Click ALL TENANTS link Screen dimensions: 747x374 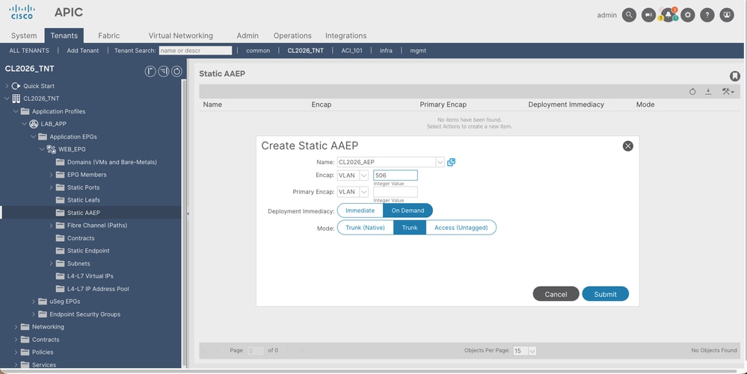pyautogui.click(x=29, y=51)
